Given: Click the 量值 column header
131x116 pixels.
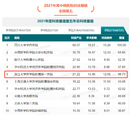Looking at the screenshot, I should (122, 38).
